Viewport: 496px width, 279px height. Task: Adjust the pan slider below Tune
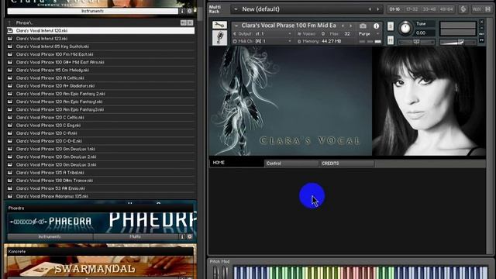point(416,42)
